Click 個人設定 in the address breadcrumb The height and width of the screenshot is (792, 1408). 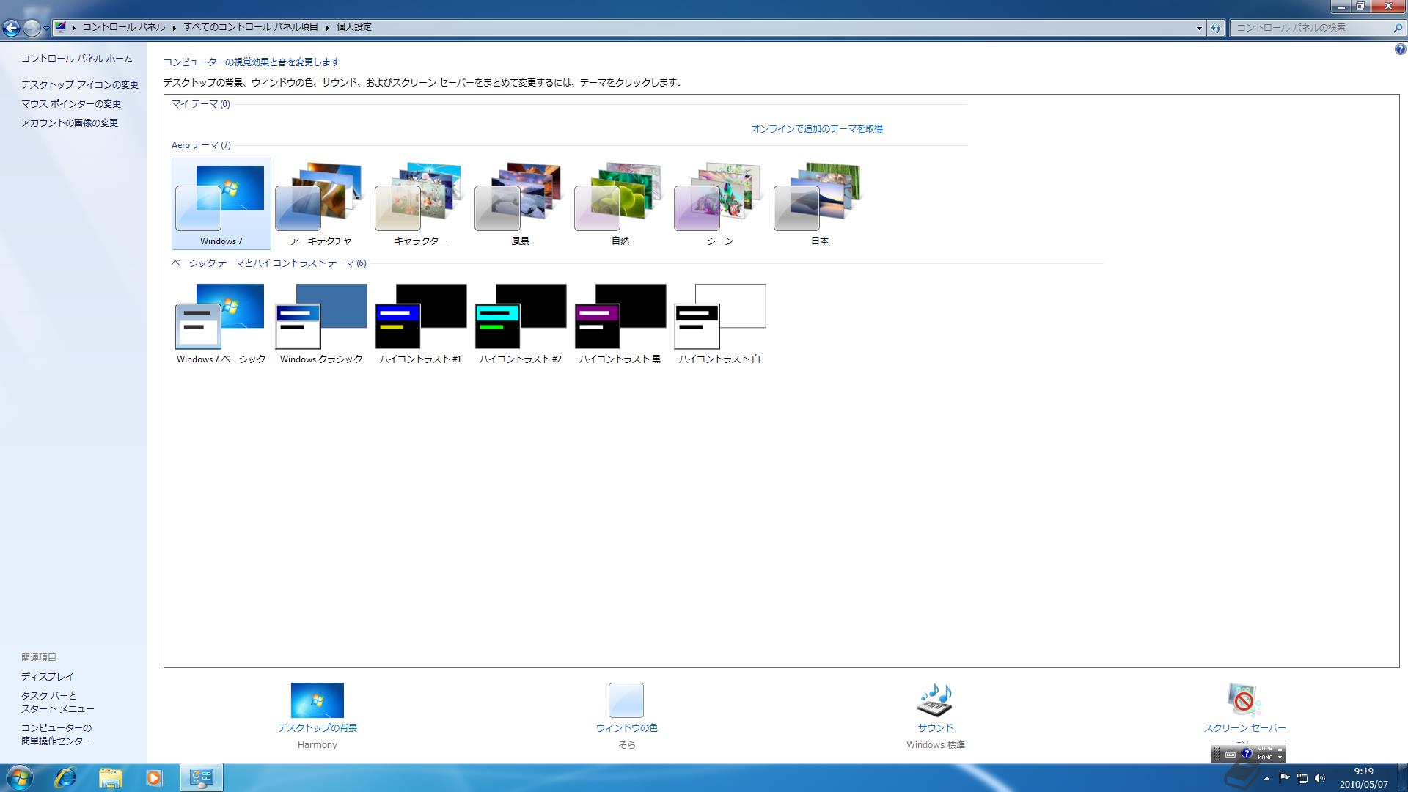click(x=354, y=27)
